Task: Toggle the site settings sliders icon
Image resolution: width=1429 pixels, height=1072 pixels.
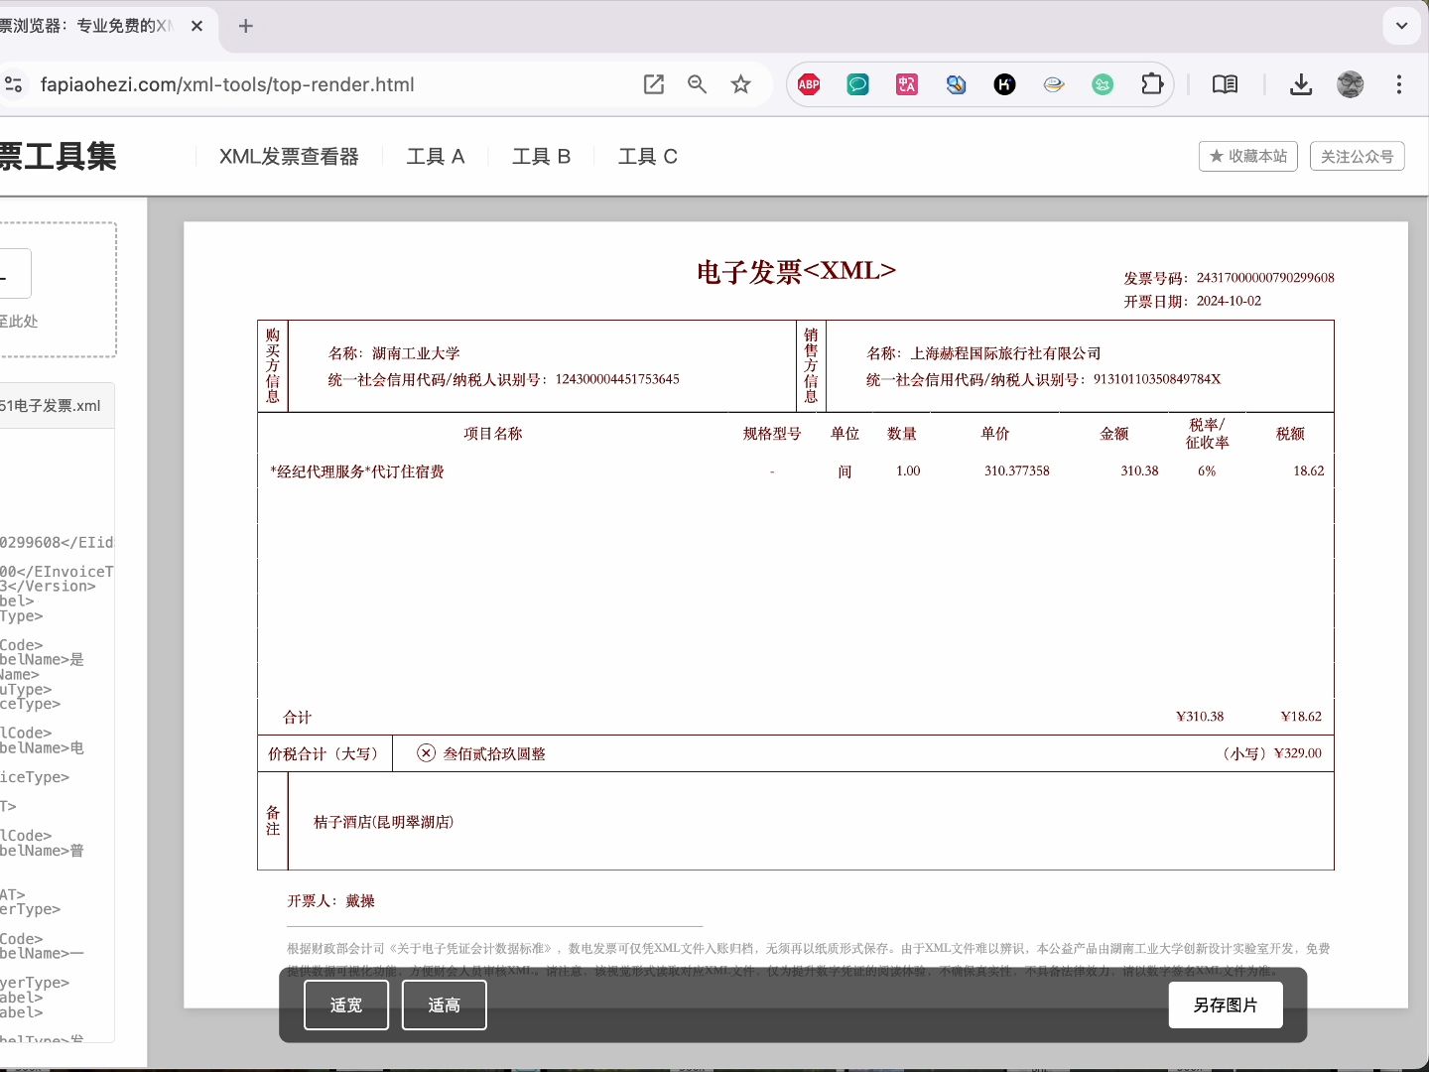Action: click(14, 84)
